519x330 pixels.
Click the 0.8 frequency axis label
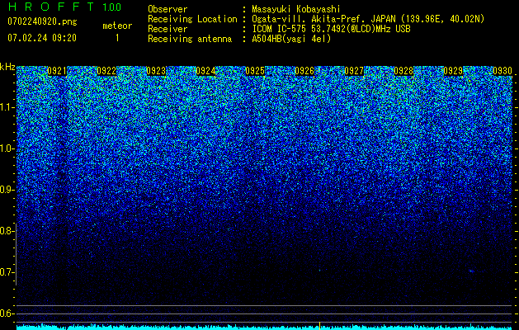point(7,231)
